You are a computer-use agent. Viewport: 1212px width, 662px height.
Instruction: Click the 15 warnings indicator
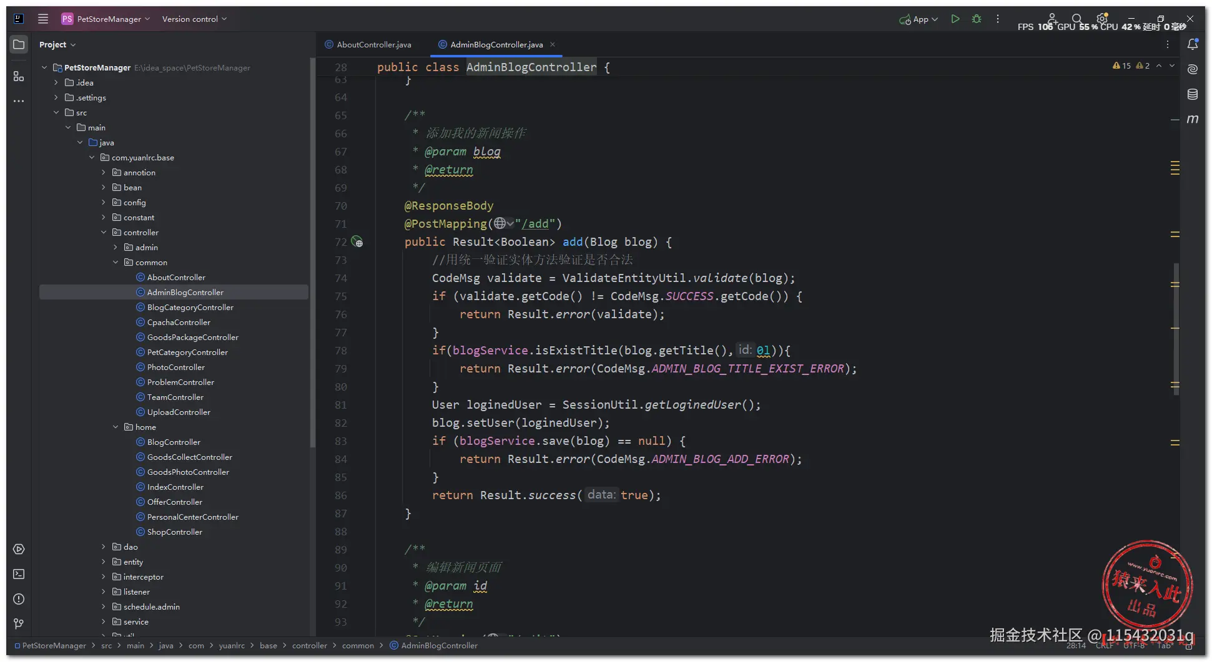(x=1122, y=66)
